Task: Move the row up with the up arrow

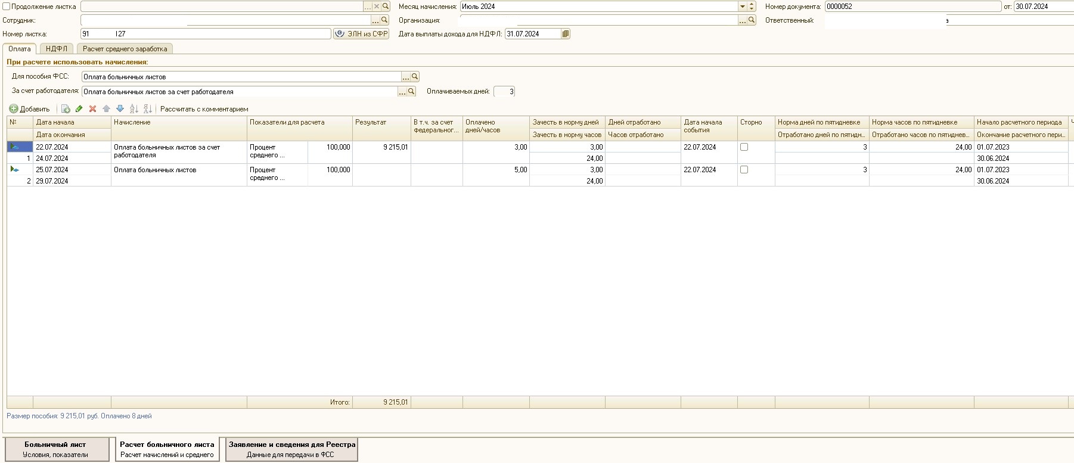Action: 106,109
